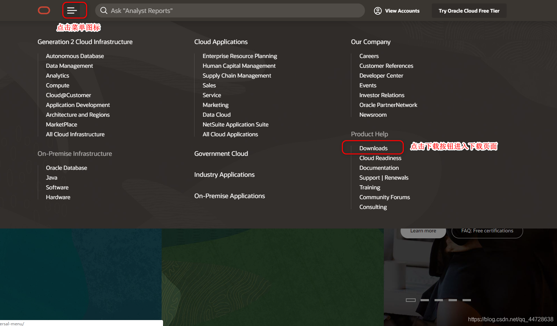Open the Software link
The image size is (557, 326).
pyautogui.click(x=57, y=187)
